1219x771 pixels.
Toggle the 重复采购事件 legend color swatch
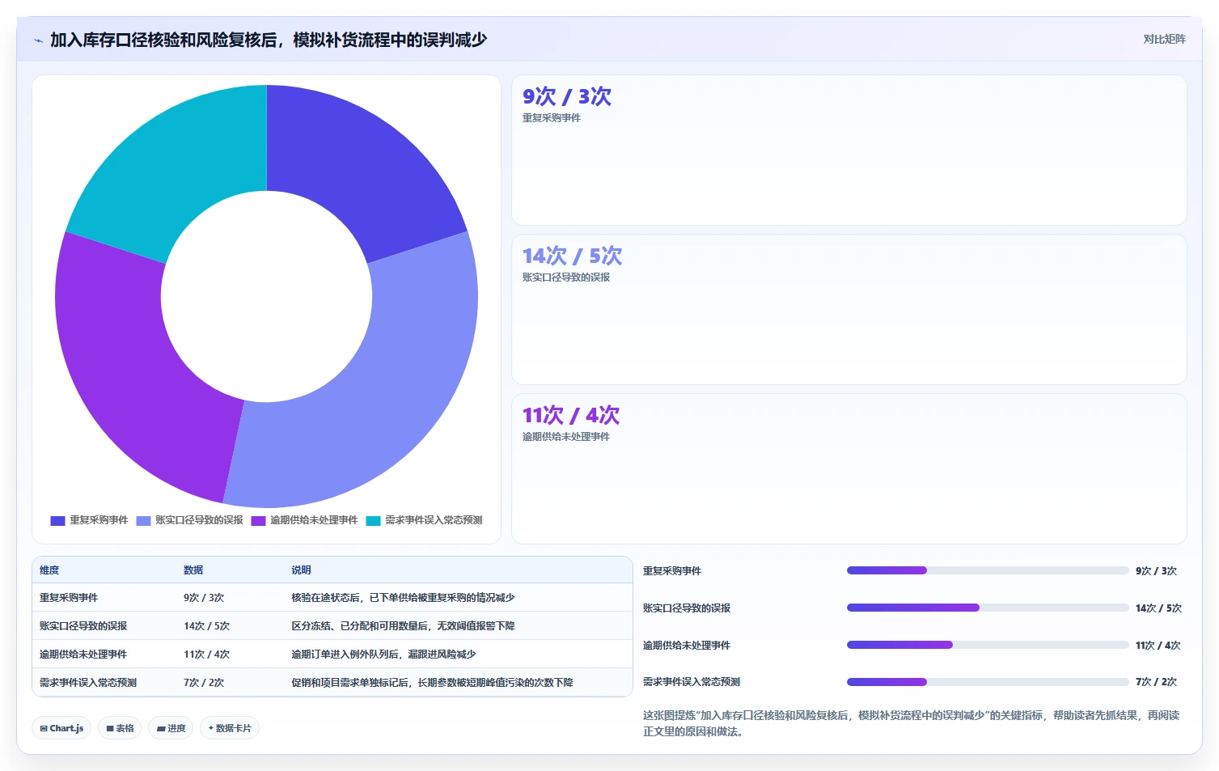(57, 520)
